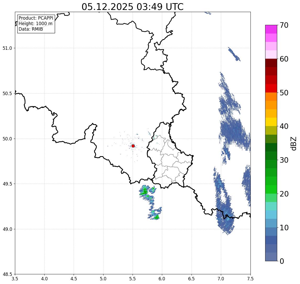This screenshot has height=284, width=300.
Task: Click the bright red colorbar swatch near 50
Action: [271, 88]
